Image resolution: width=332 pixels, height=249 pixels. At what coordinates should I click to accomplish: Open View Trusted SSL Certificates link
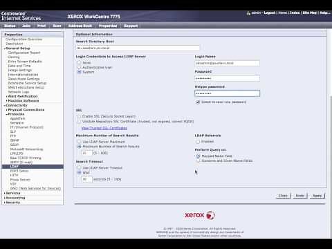(104, 128)
